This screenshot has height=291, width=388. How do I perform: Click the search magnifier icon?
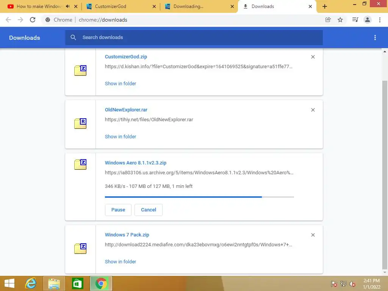click(73, 38)
